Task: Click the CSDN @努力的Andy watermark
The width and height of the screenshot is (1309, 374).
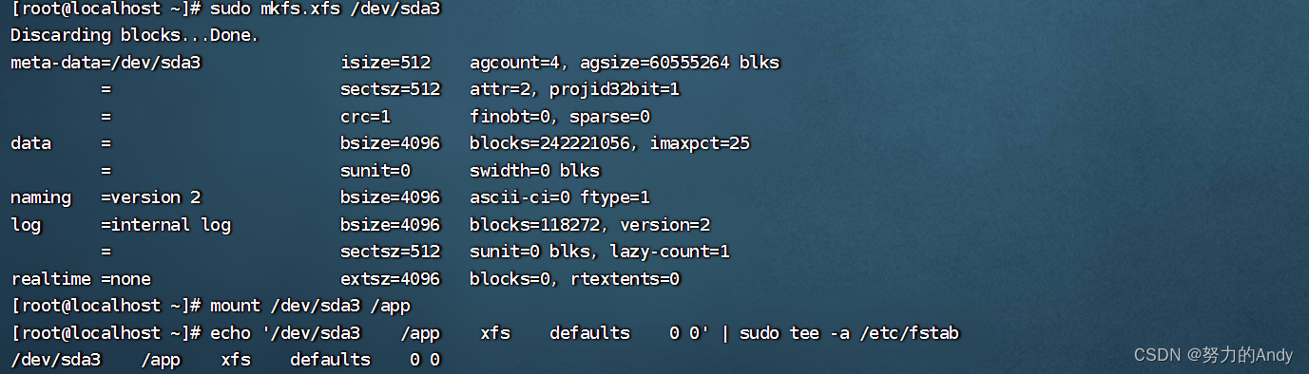Action: 1214,355
